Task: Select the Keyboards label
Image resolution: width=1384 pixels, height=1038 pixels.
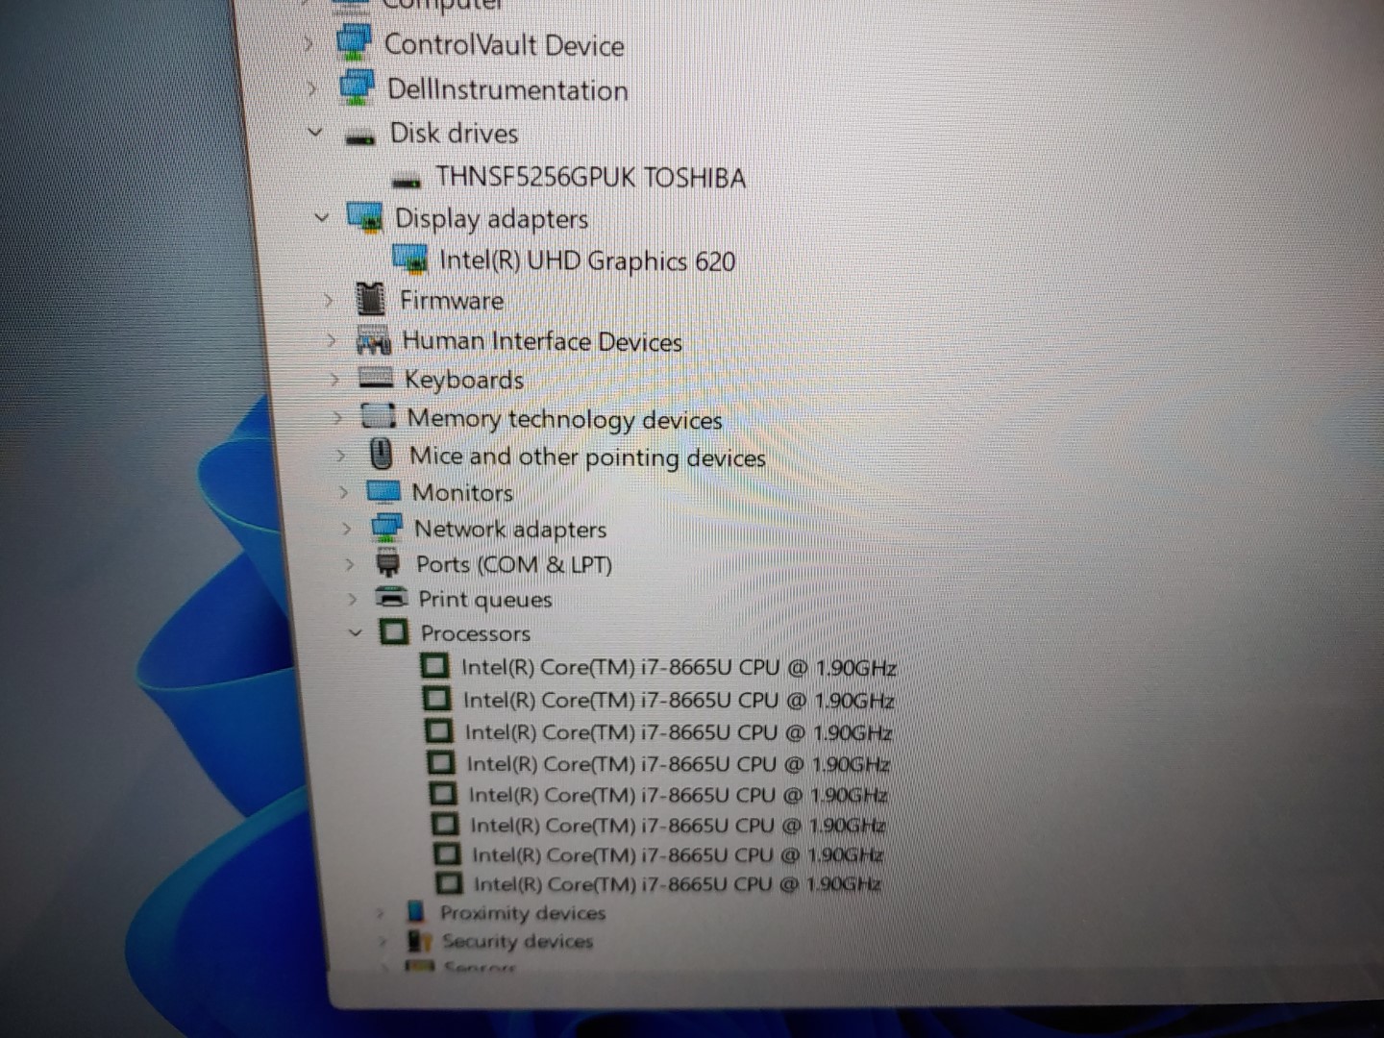Action: (463, 380)
